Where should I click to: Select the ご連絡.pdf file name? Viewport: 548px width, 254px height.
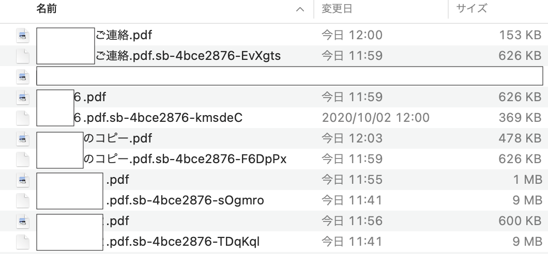pos(124,36)
